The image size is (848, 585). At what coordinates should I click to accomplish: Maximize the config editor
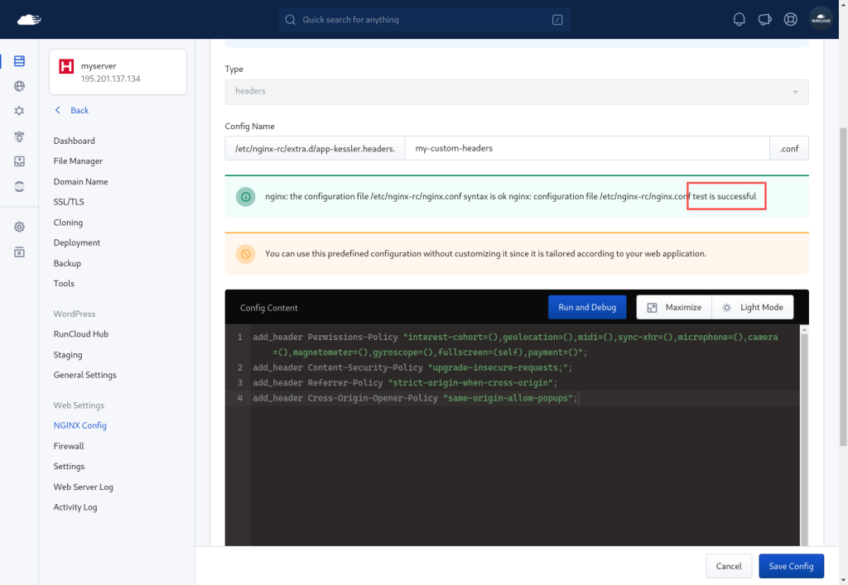pos(674,307)
